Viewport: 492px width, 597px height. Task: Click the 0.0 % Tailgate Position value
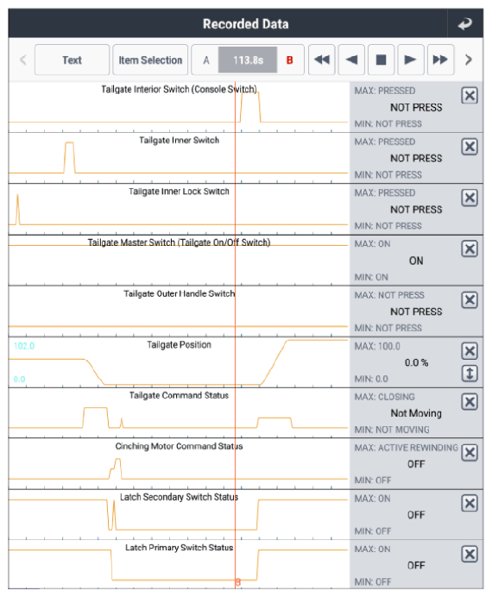(x=416, y=363)
